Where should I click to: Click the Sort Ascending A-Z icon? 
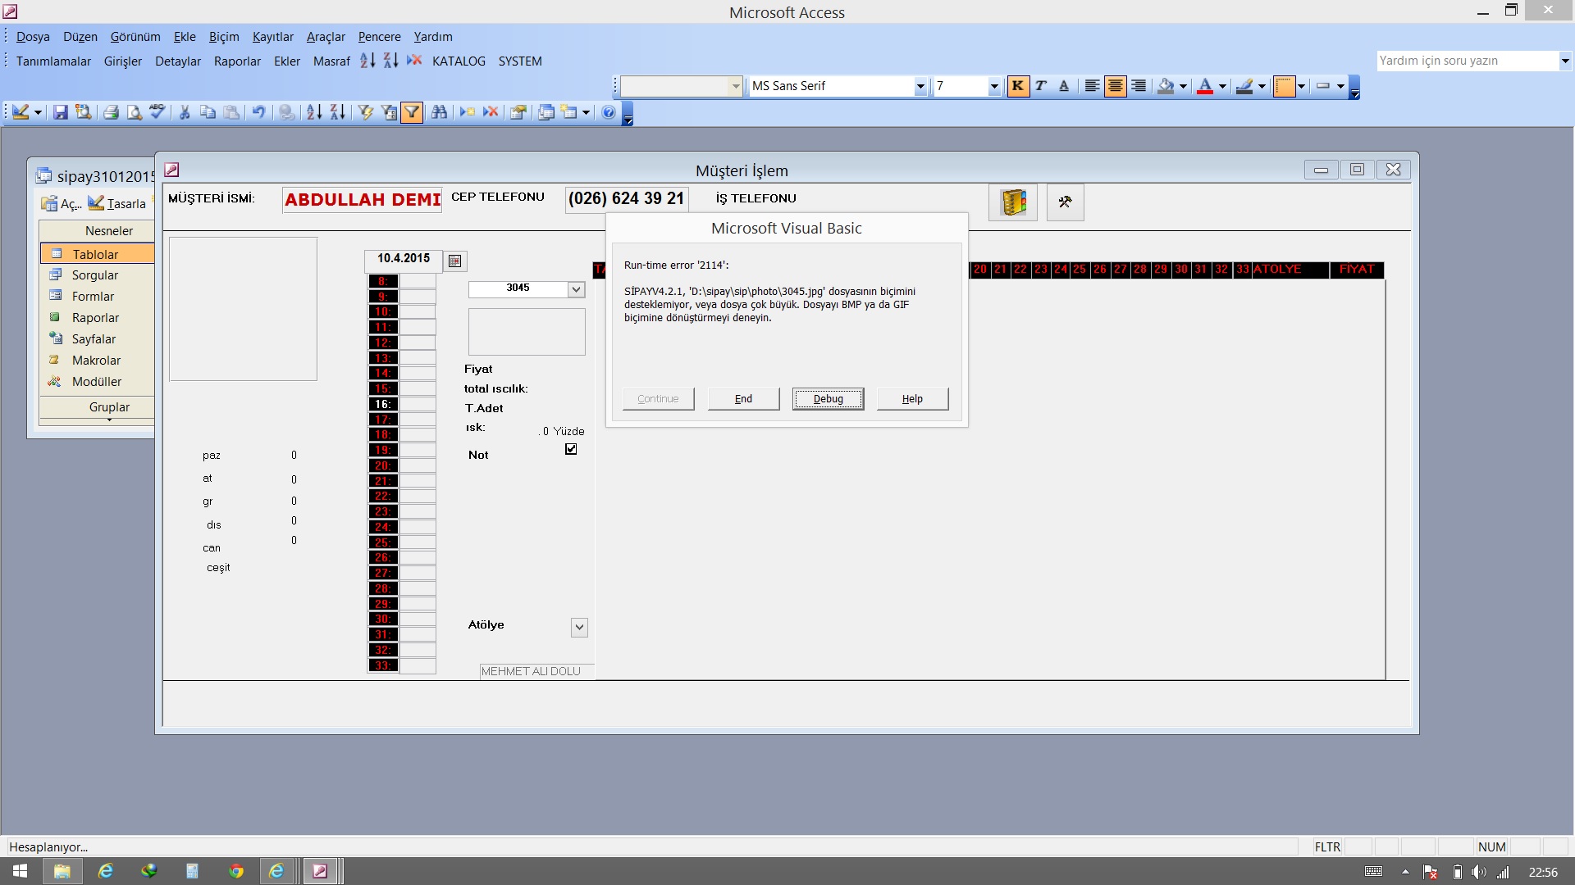coord(313,112)
